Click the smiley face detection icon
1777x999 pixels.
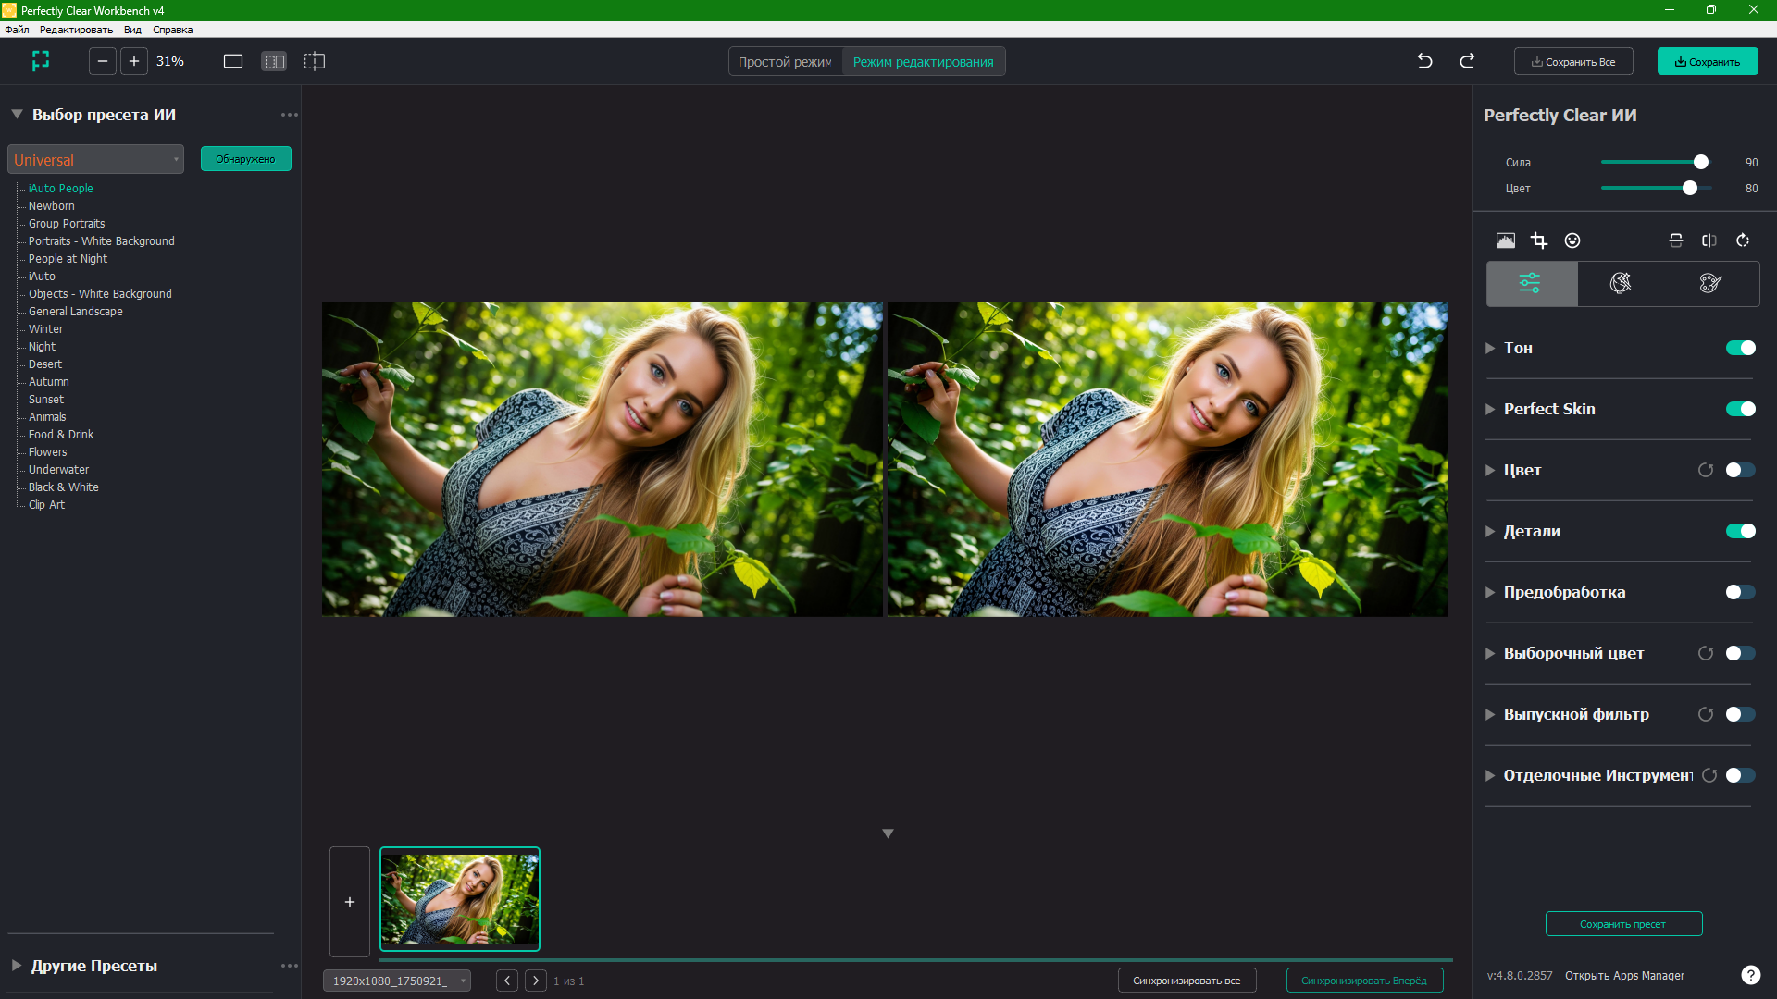[x=1572, y=240]
